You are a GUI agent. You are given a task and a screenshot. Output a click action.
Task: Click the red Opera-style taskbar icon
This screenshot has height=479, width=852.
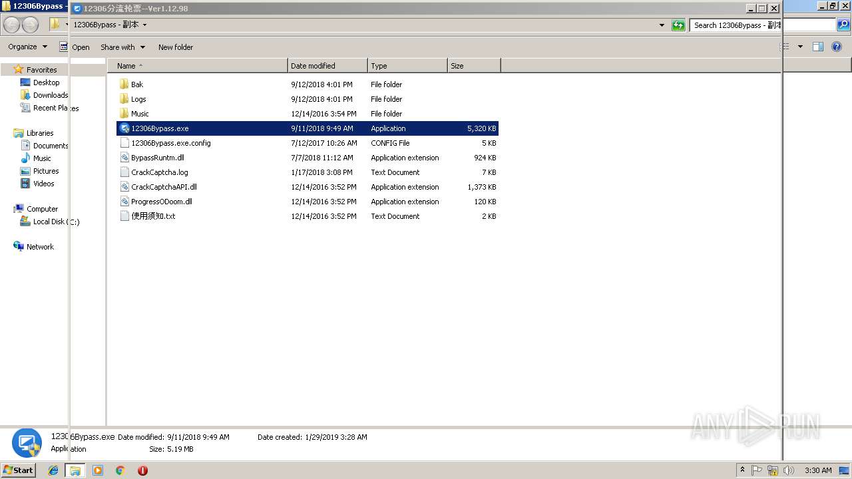[x=142, y=470]
